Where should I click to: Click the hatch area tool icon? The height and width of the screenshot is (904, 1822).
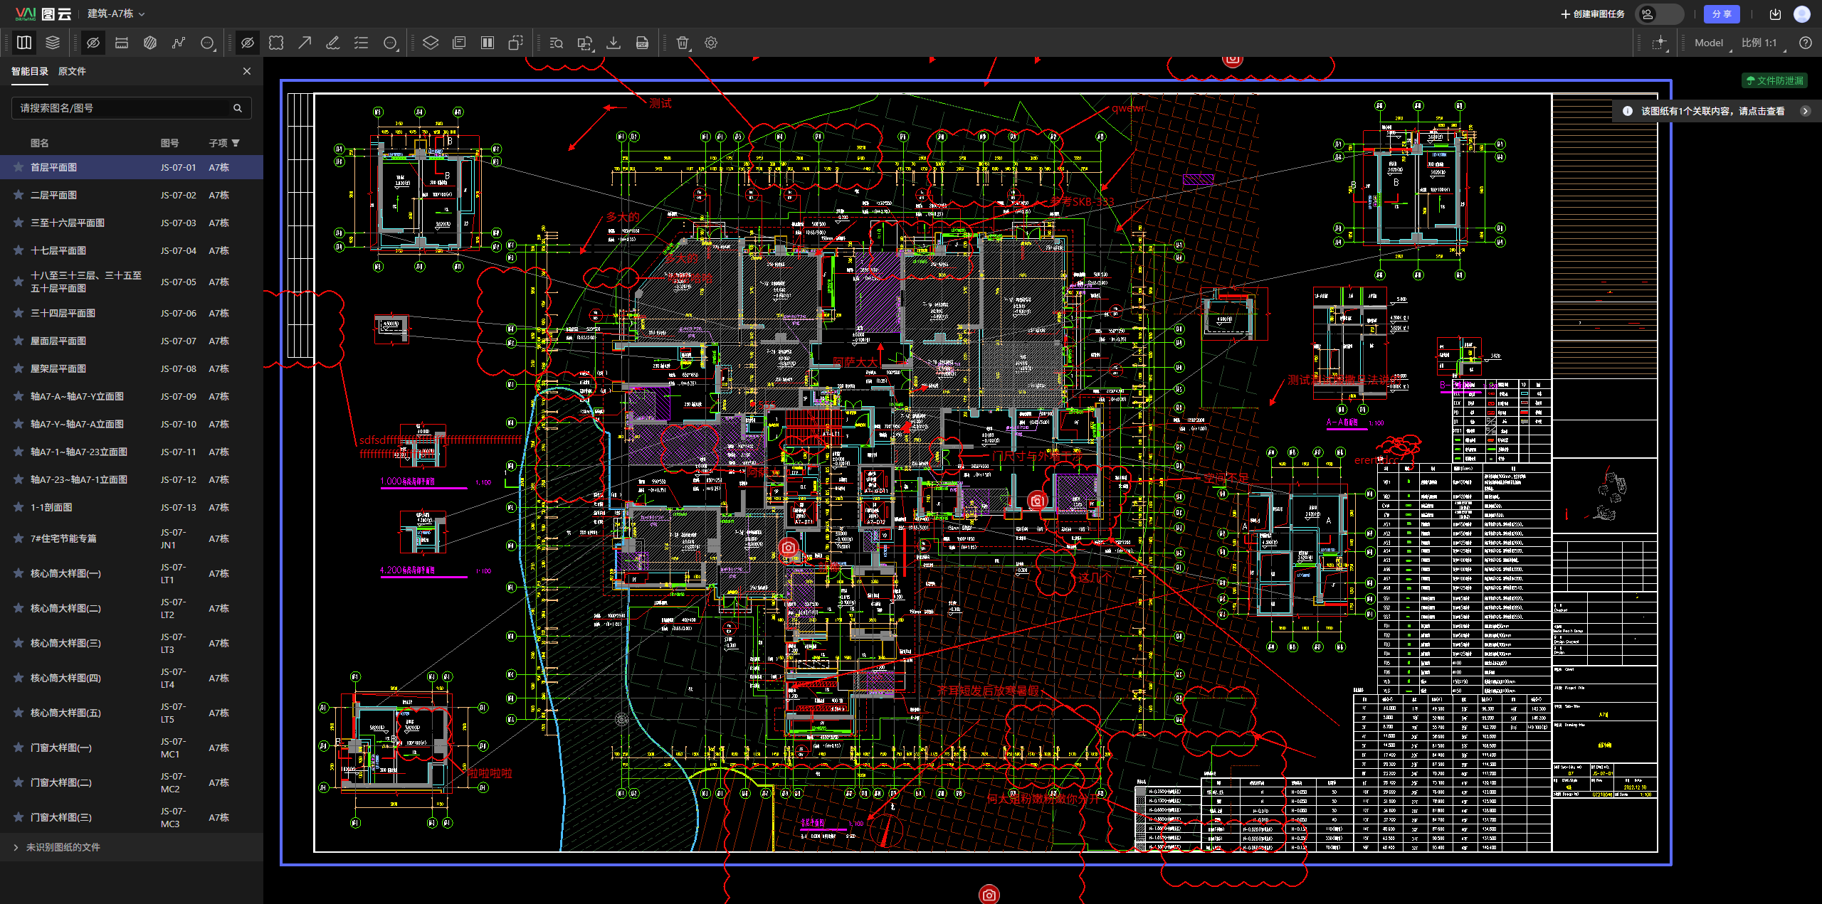(x=150, y=43)
